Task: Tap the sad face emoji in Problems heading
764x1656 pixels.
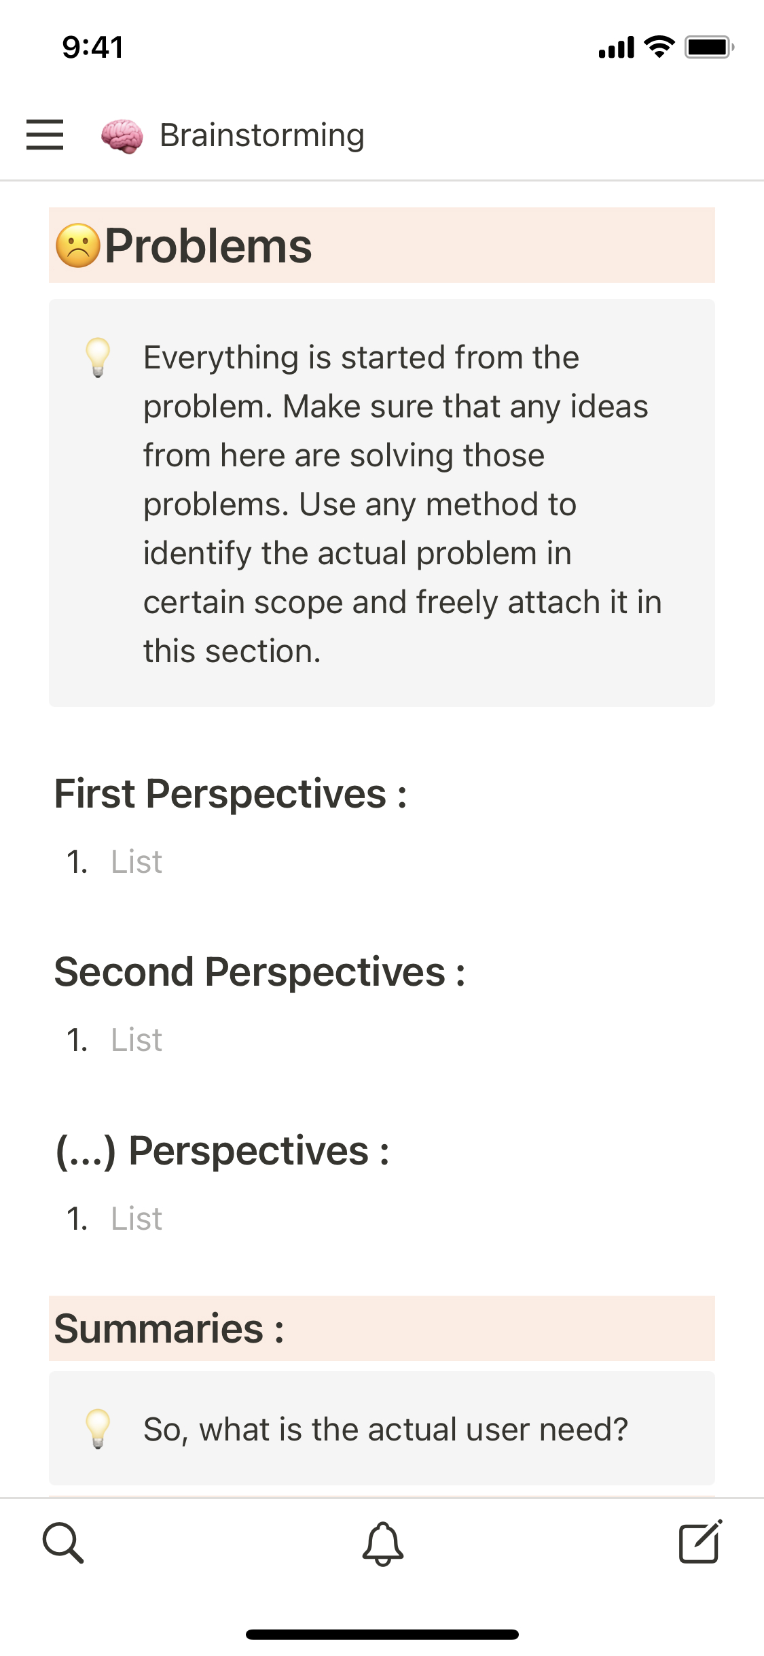Action: tap(78, 245)
